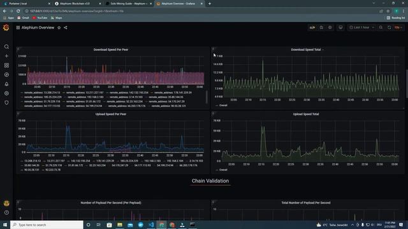This screenshot has width=408, height=229.
Task: Collapse the Chain Validation row
Action: 210,181
